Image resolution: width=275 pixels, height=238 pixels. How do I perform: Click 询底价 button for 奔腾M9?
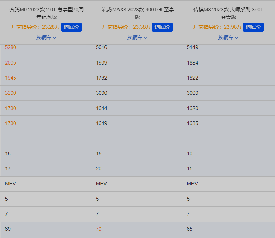point(71,27)
